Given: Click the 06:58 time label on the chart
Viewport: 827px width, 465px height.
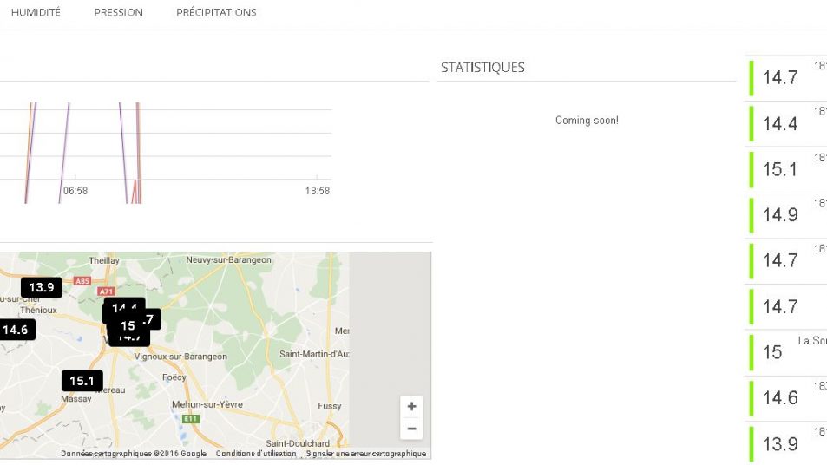Looking at the screenshot, I should (75, 191).
